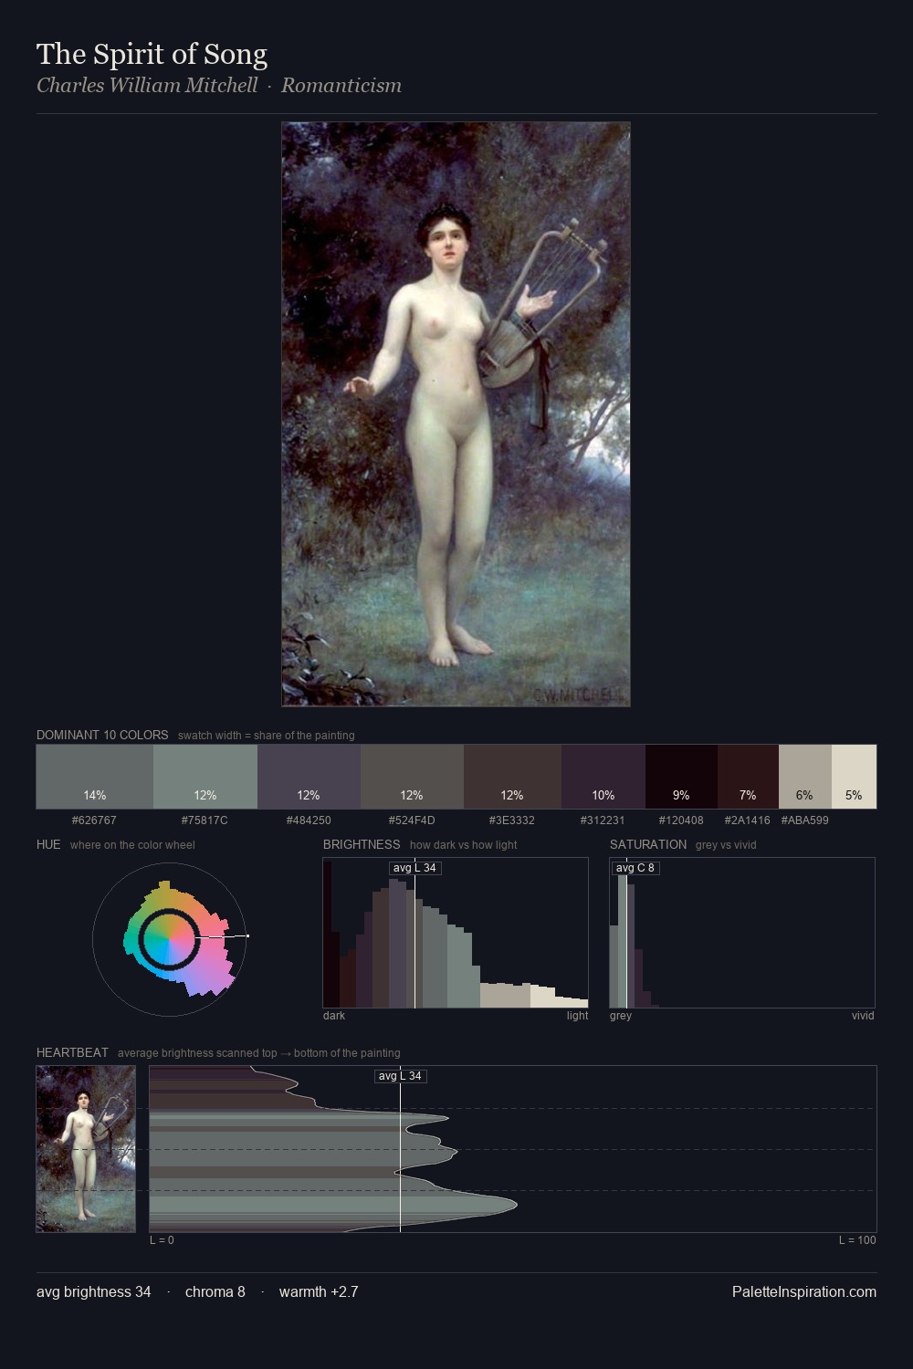The width and height of the screenshot is (913, 1369).
Task: Click the saturation histogram chart
Action: 742,933
